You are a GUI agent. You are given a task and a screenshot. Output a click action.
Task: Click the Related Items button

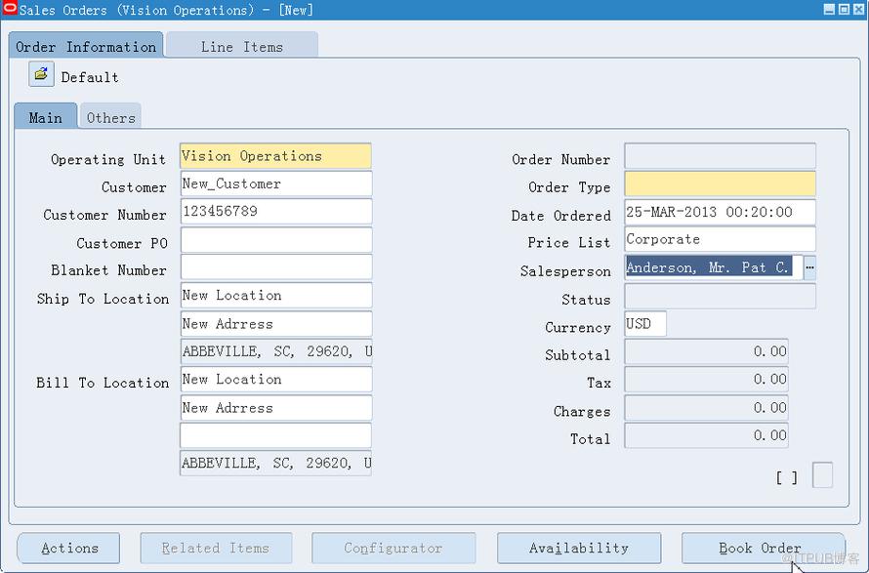(x=216, y=548)
